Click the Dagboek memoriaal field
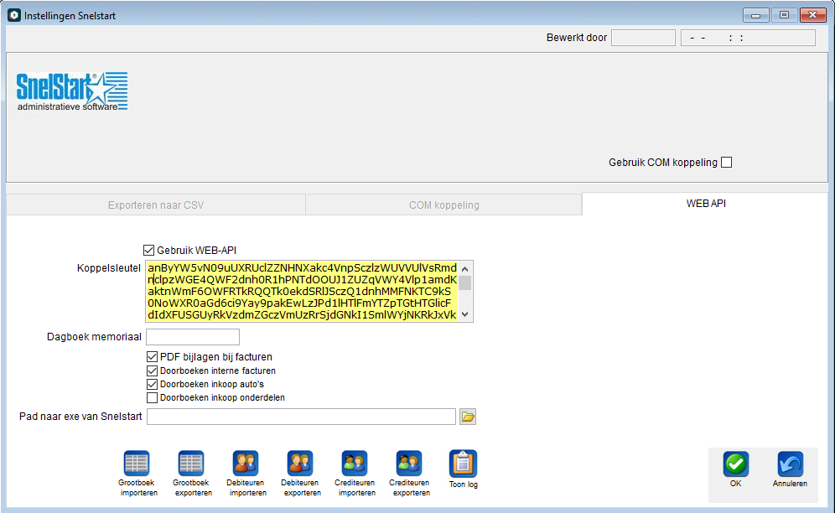 pyautogui.click(x=193, y=337)
